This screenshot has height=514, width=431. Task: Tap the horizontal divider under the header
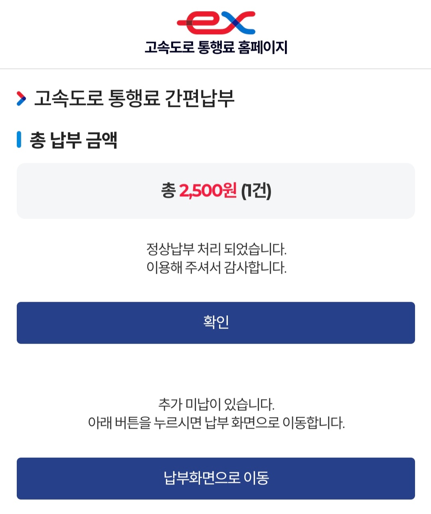coord(215,69)
